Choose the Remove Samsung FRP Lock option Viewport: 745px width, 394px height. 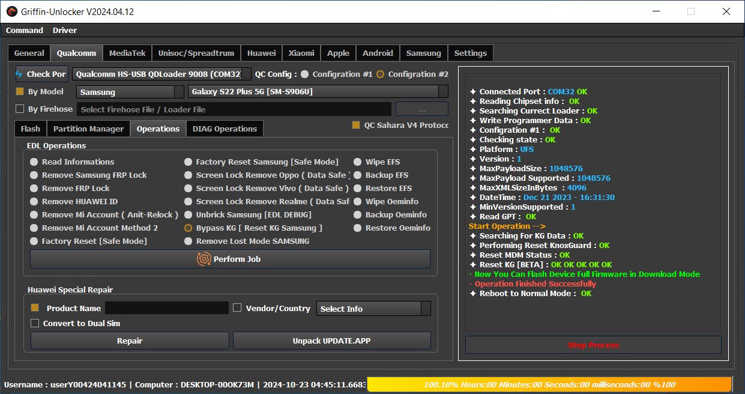(x=34, y=175)
